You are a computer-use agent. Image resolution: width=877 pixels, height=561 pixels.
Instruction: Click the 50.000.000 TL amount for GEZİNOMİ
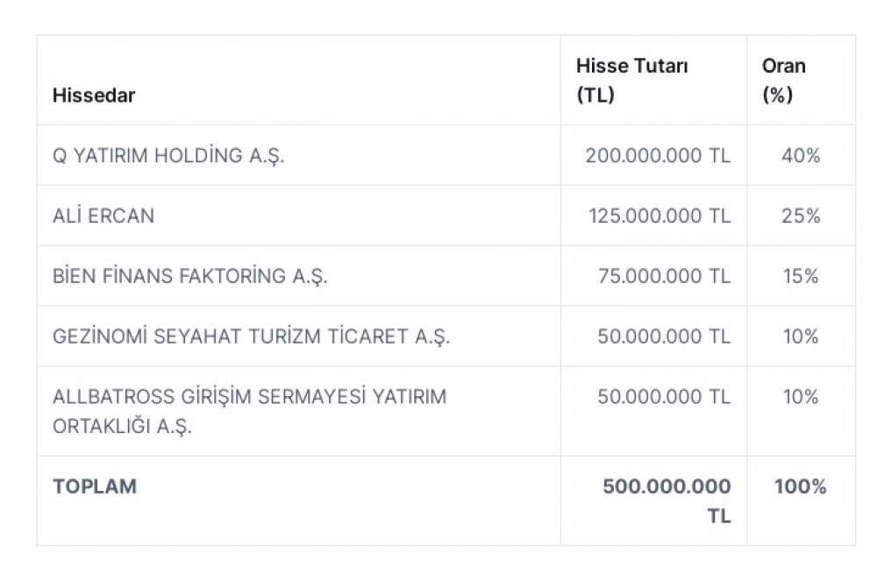pos(664,337)
